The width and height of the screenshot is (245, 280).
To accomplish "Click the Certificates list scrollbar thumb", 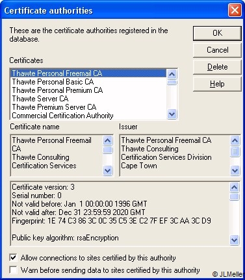I will 172,82.
